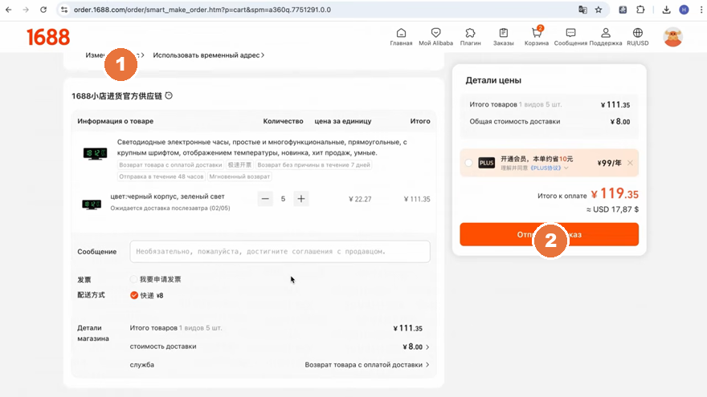
Task: Click the 极速开票 tag
Action: click(239, 164)
